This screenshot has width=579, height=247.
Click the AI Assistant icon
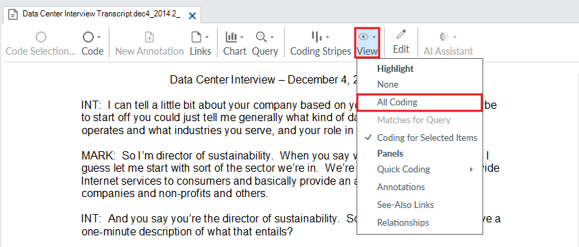tap(444, 37)
